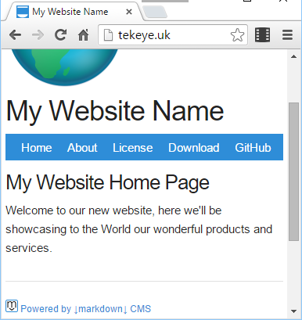The image size is (302, 320).
Task: Open the Download navigation item
Action: (194, 148)
